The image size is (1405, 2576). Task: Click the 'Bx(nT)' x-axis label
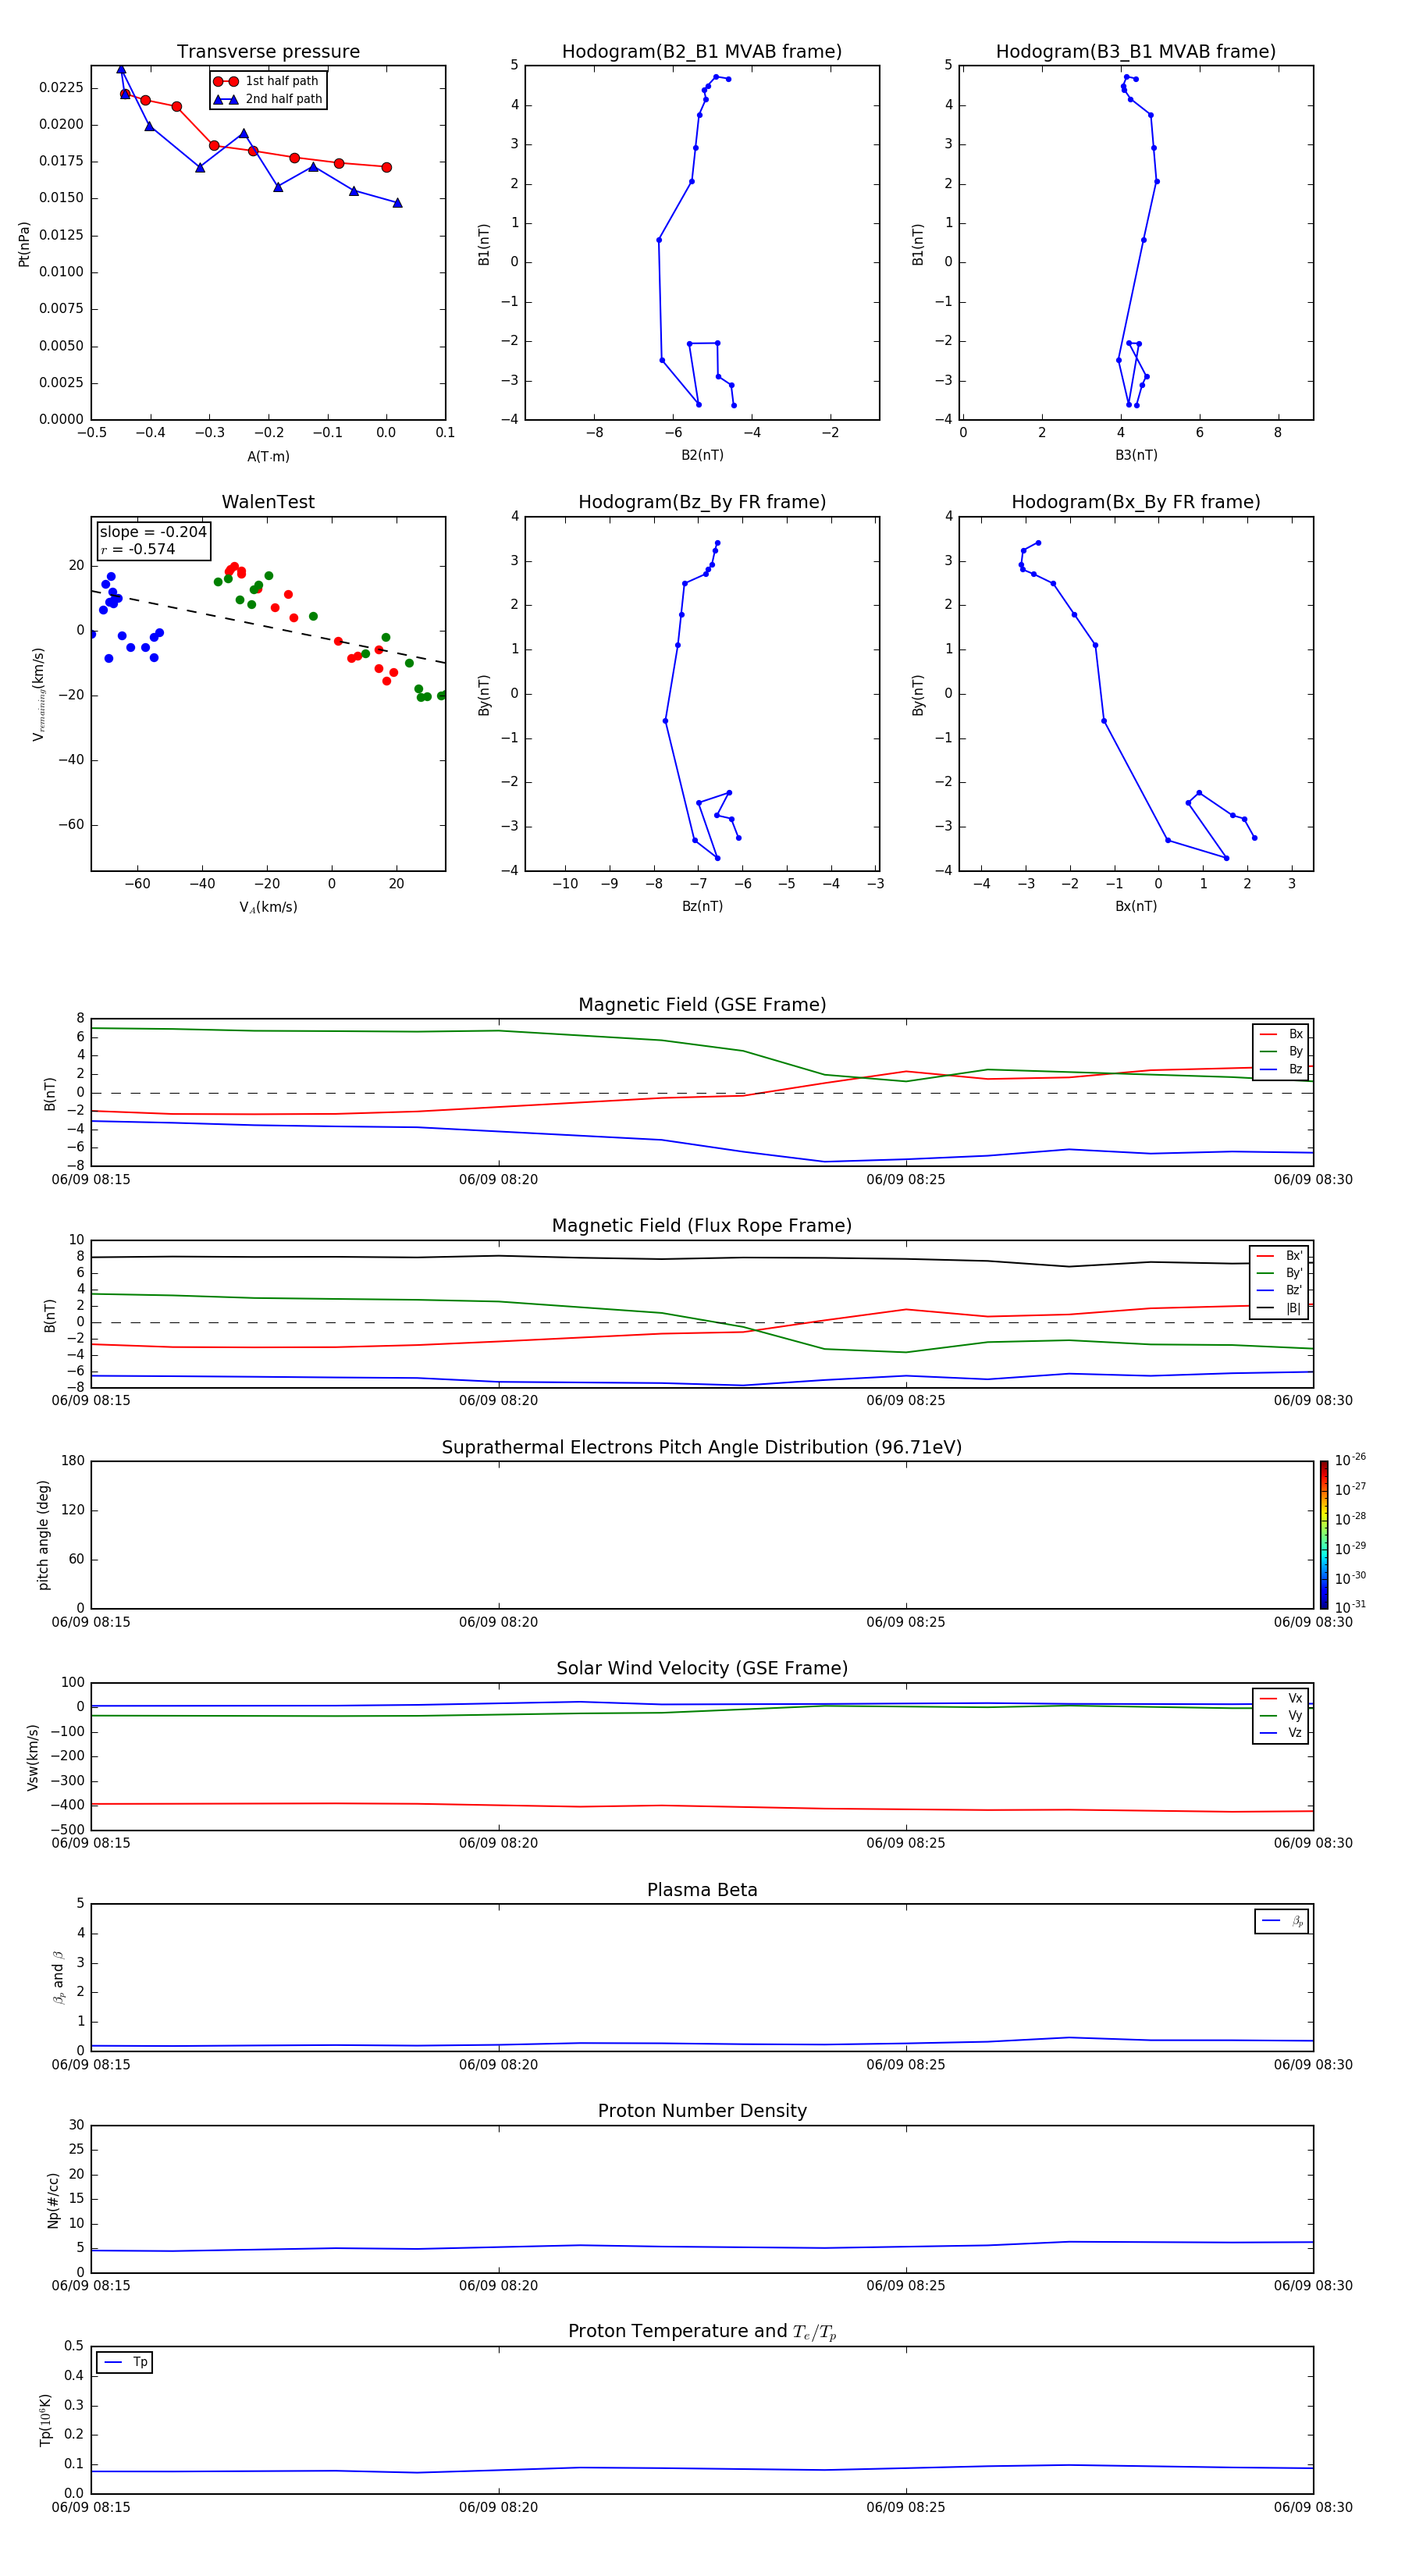pyautogui.click(x=1136, y=906)
